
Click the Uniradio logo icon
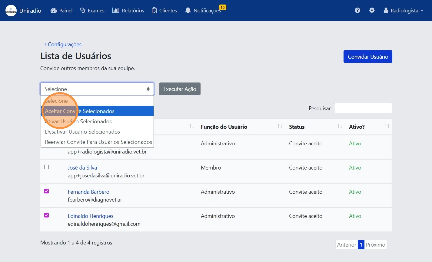coord(11,11)
